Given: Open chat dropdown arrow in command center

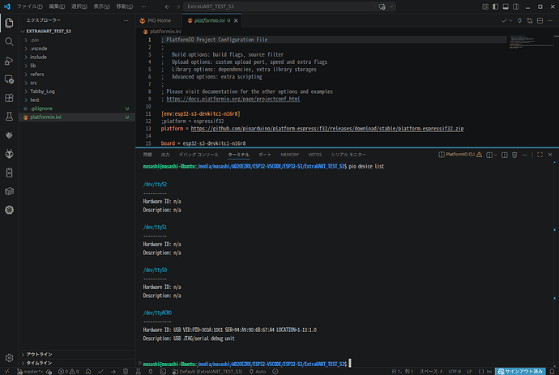Looking at the screenshot, I should click(391, 6).
